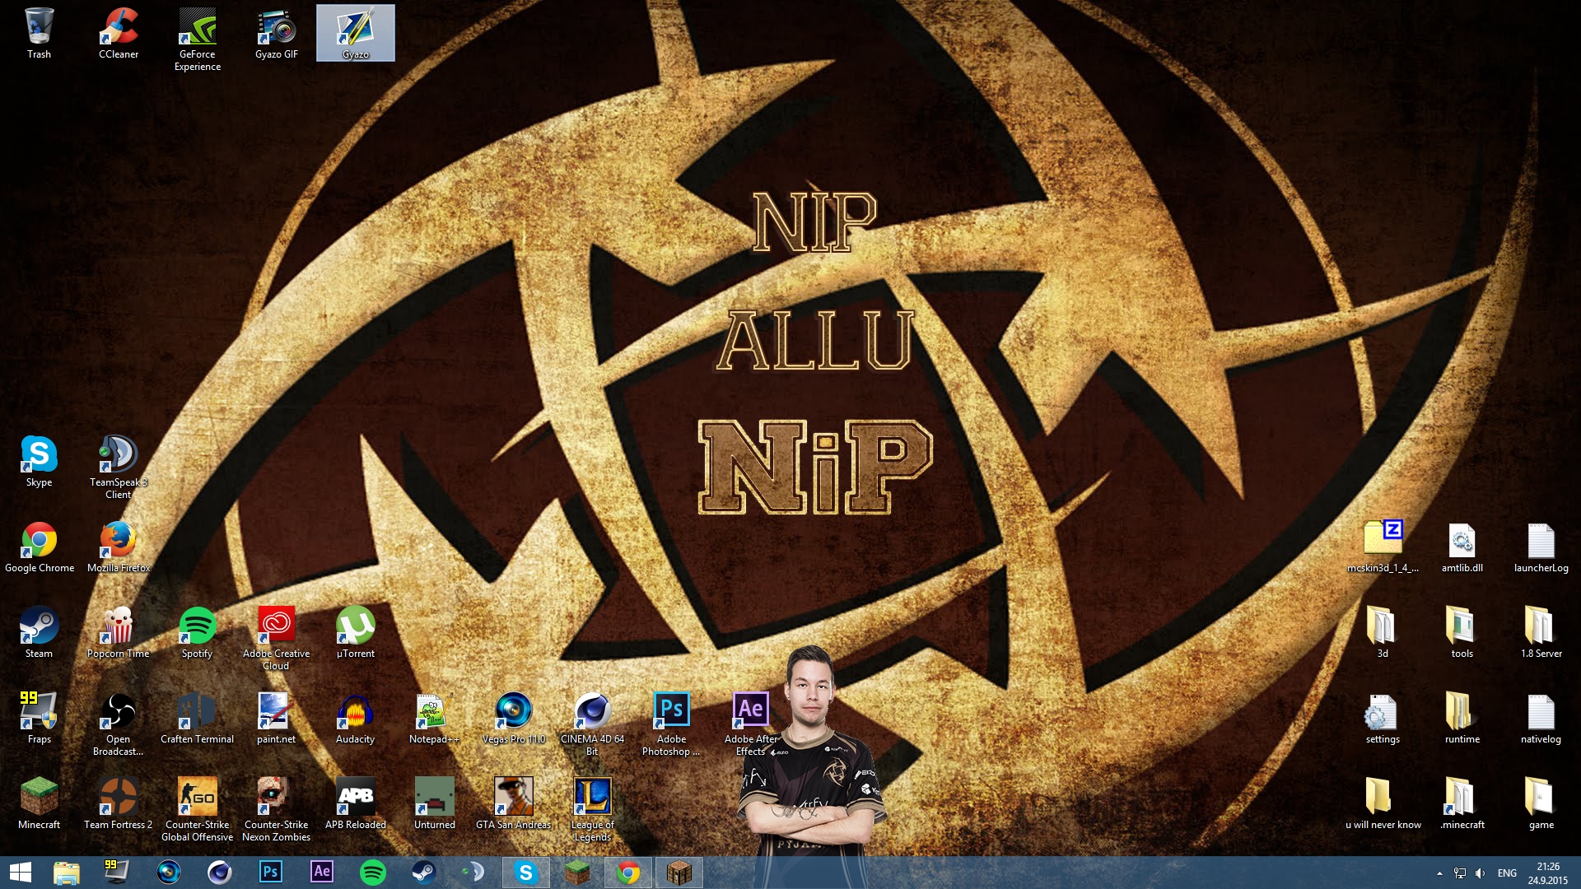The width and height of the screenshot is (1581, 889).
Task: Open File Explorer from the taskbar
Action: point(67,873)
